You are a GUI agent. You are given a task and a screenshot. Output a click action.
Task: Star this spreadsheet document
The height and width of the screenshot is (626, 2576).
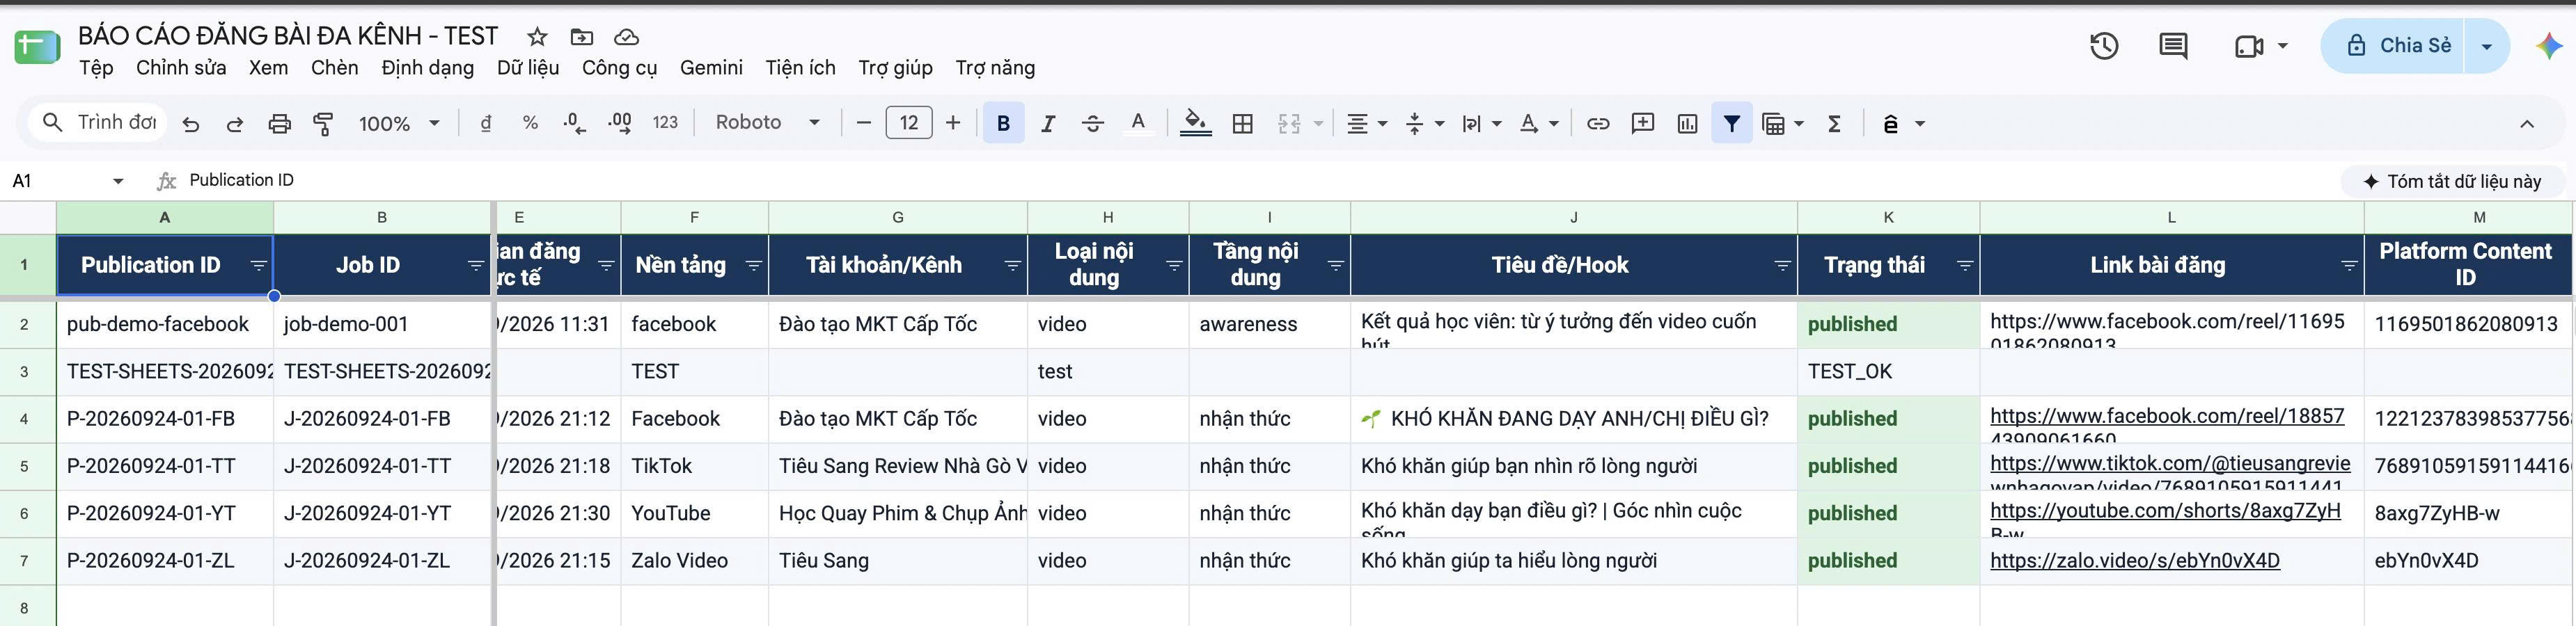537,37
